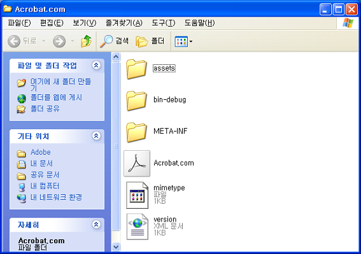The image size is (361, 254).
Task: Click sidebar scrollbar up arrow
Action: click(x=116, y=57)
